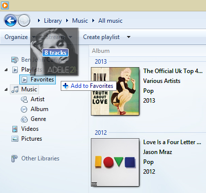This screenshot has width=206, height=193.
Task: Click the greyed-out Forward arrow button
Action: pyautogui.click(x=24, y=21)
